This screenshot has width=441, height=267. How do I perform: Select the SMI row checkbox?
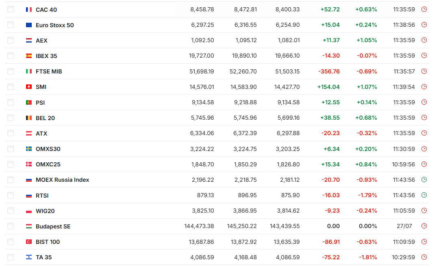(x=11, y=87)
